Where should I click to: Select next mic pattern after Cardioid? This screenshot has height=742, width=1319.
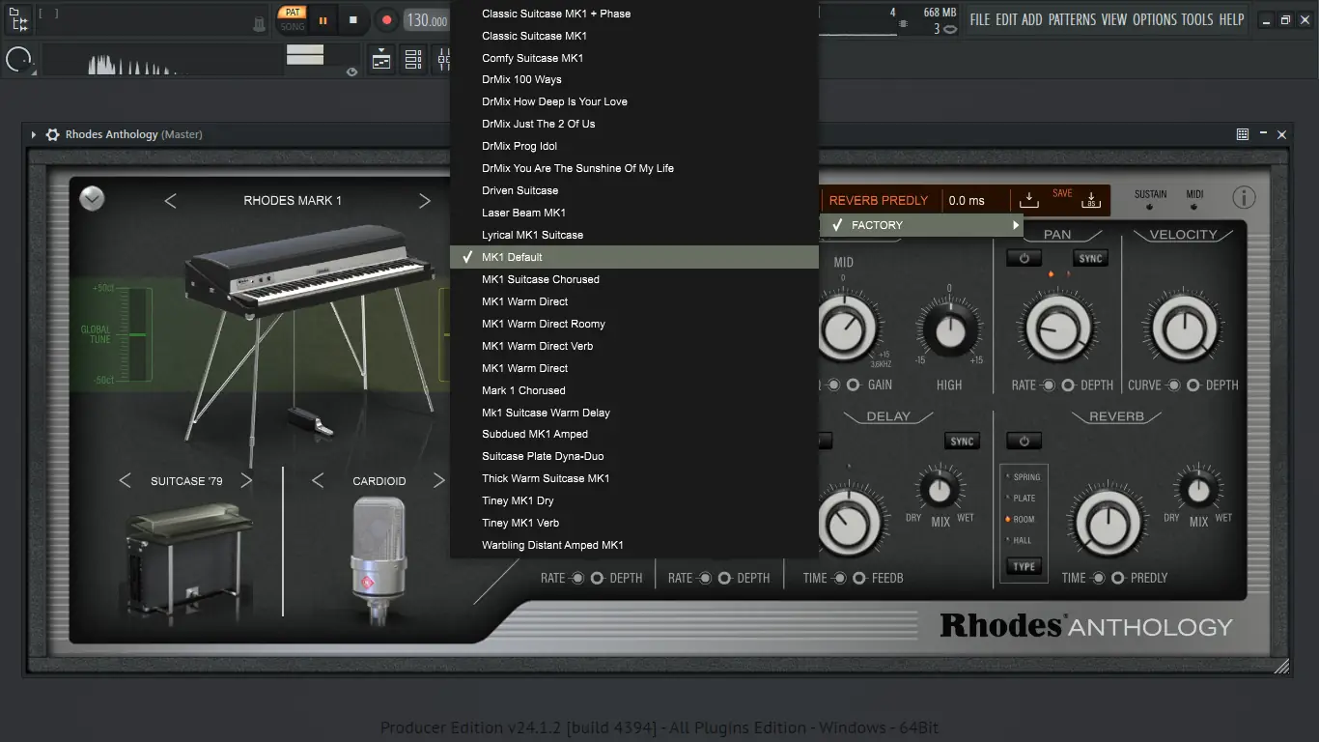(x=439, y=481)
